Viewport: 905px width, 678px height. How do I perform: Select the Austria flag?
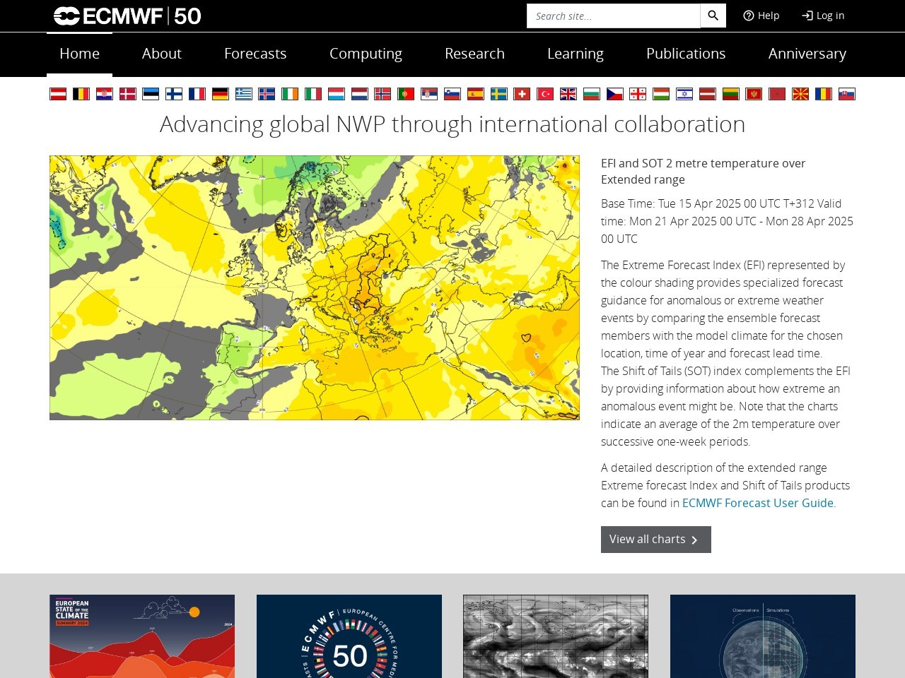(x=58, y=94)
